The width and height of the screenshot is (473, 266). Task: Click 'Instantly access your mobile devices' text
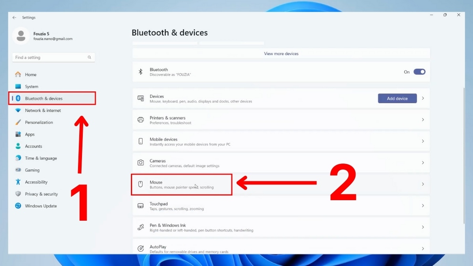(190, 144)
